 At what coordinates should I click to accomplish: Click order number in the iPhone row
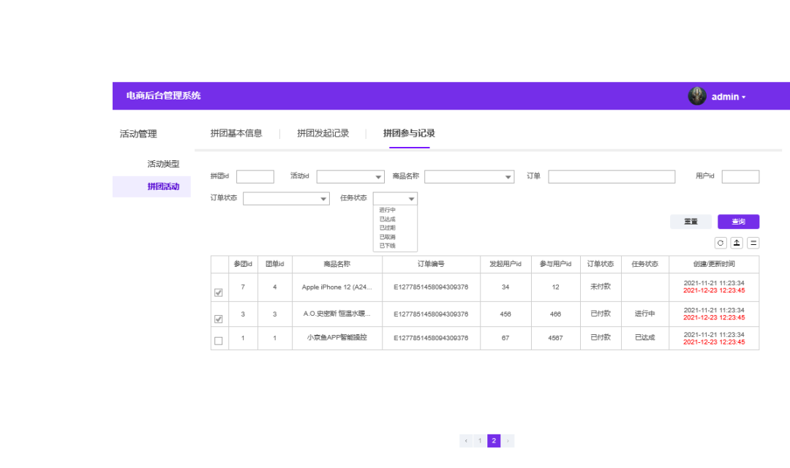(x=431, y=287)
